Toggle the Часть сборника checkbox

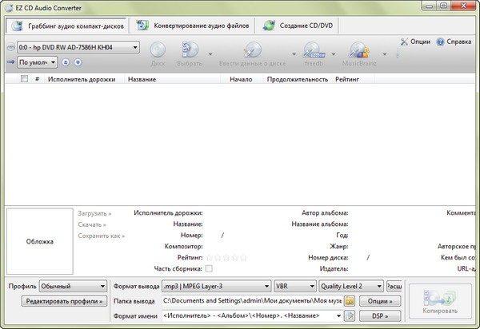coord(209,269)
